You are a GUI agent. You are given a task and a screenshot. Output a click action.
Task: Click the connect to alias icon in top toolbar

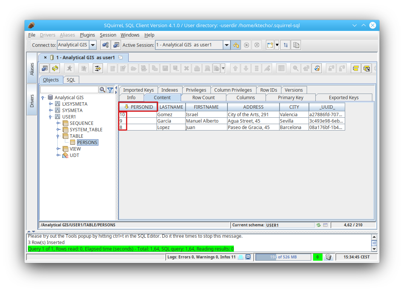105,45
